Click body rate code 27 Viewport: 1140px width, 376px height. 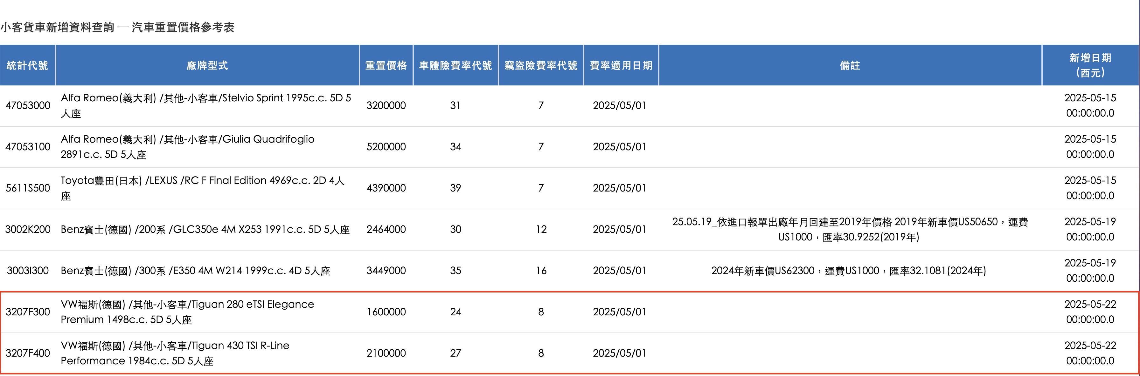455,353
